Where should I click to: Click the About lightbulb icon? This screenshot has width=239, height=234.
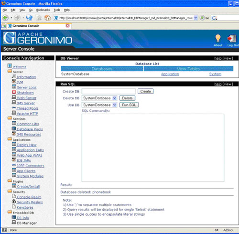coord(218,38)
